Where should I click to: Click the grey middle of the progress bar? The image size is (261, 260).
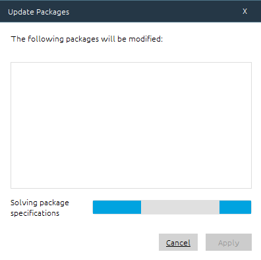click(180, 207)
